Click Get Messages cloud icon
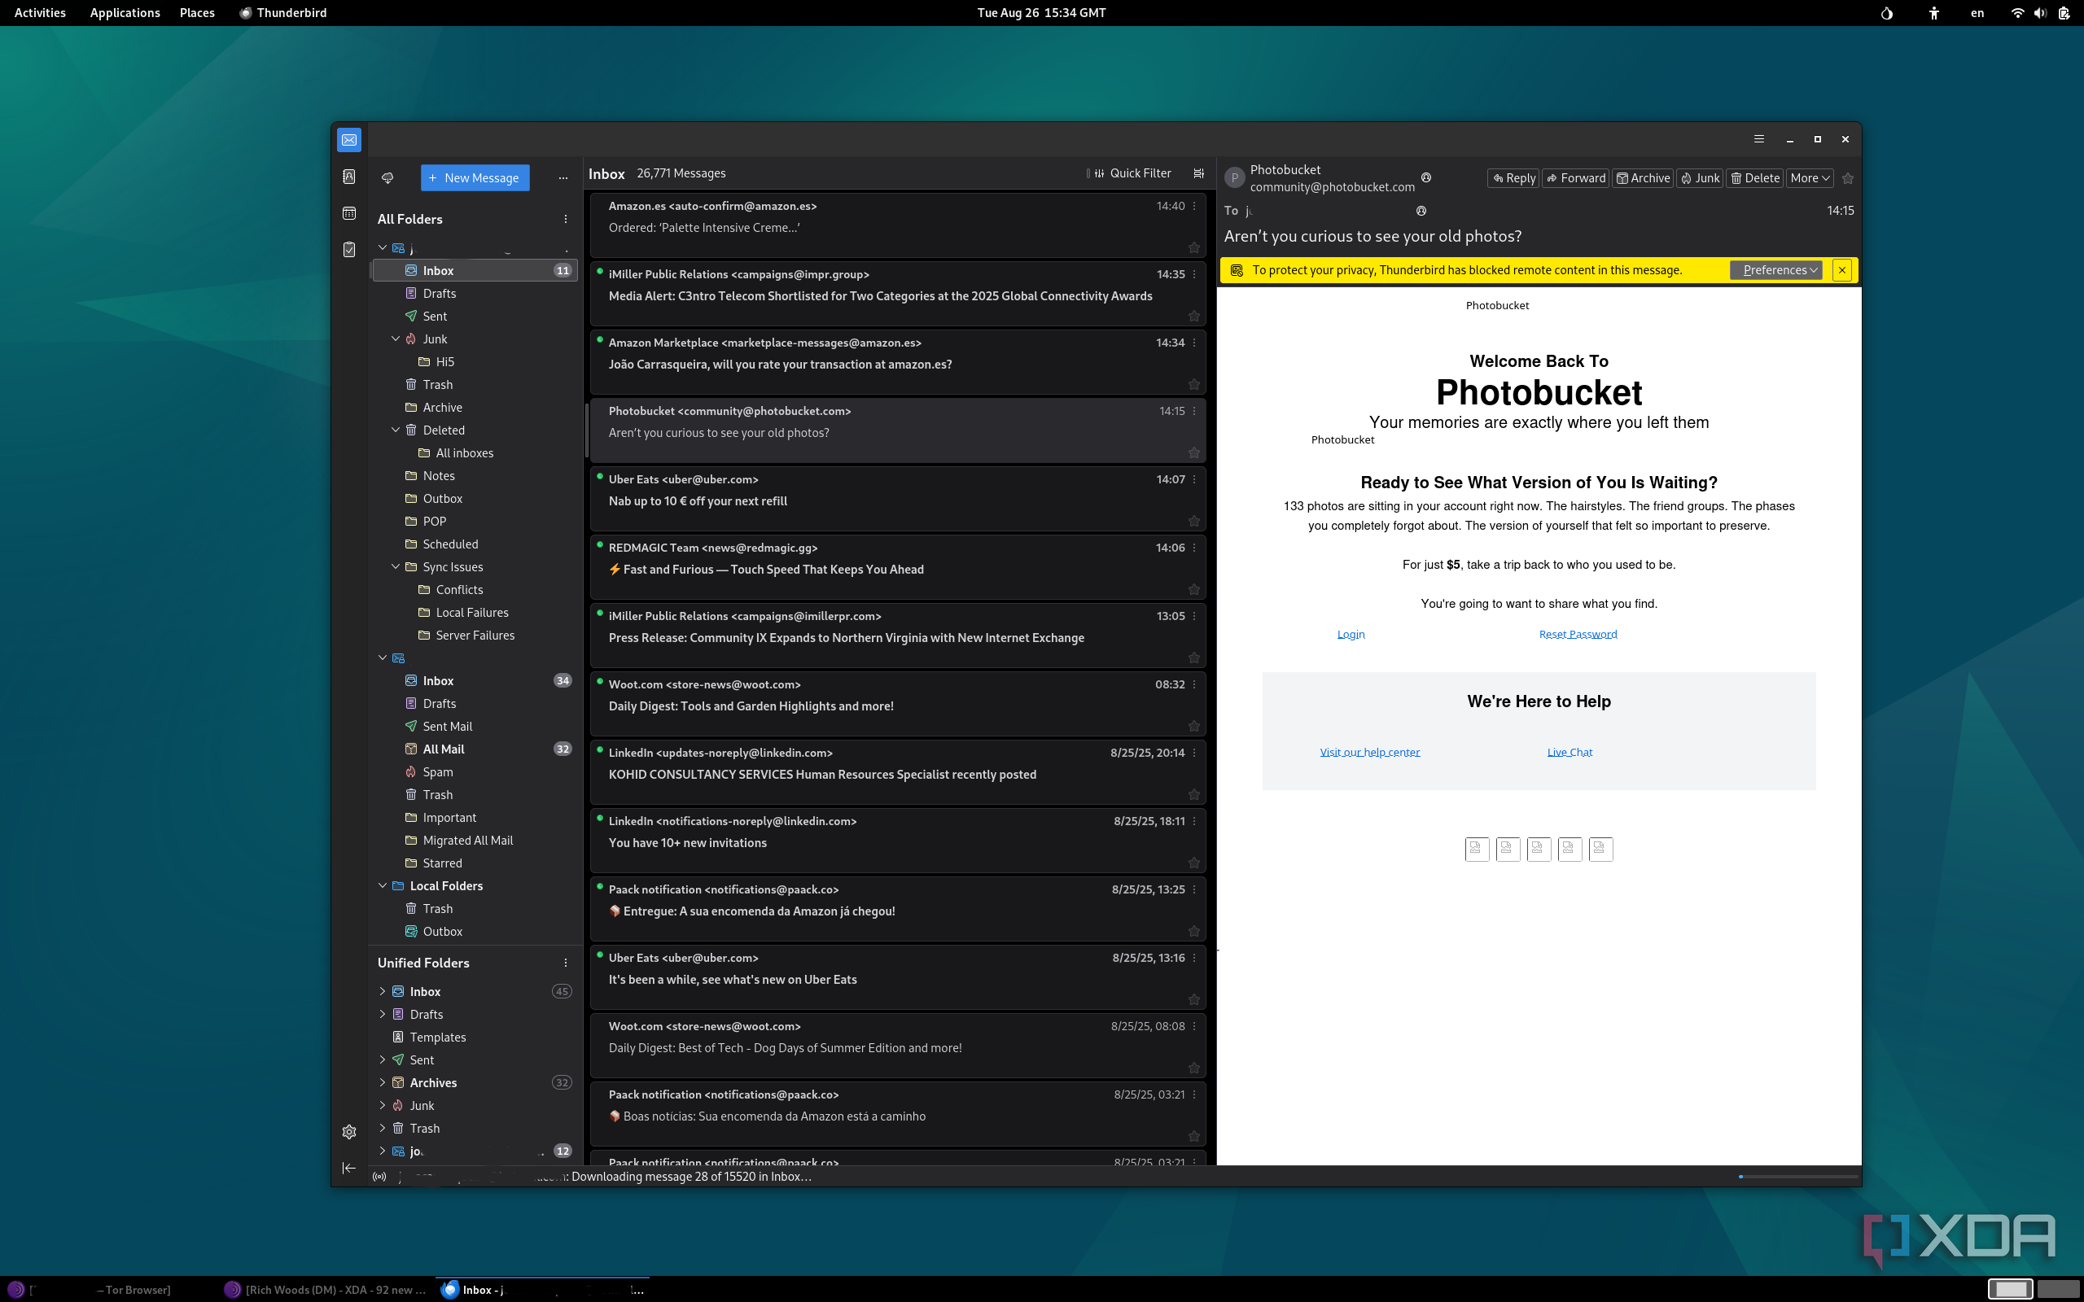This screenshot has height=1302, width=2084. [x=387, y=177]
